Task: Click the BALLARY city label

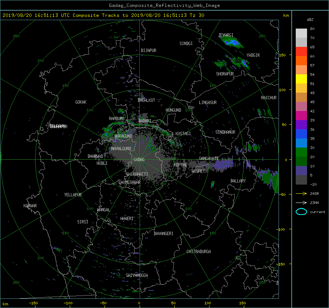Action: click(238, 181)
